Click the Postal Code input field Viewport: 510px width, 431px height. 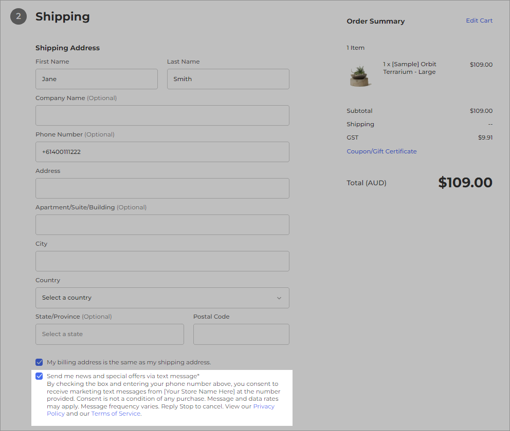pos(241,334)
